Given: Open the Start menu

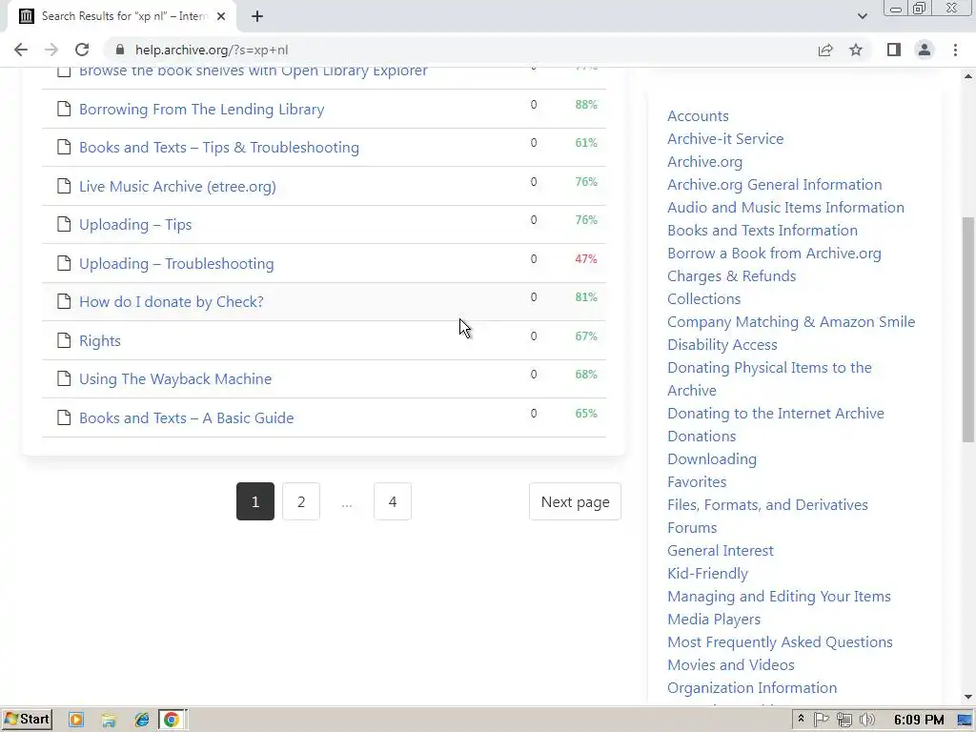Looking at the screenshot, I should point(27,720).
